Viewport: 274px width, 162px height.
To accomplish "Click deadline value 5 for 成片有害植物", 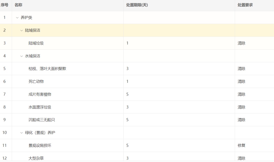I will point(127,94).
